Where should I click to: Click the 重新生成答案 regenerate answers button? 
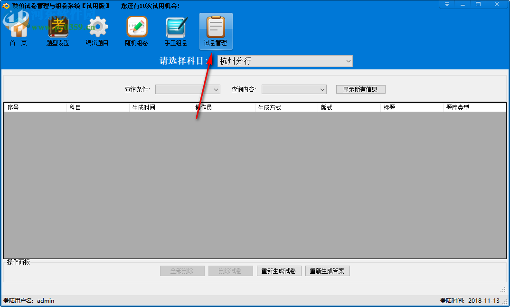327,270
